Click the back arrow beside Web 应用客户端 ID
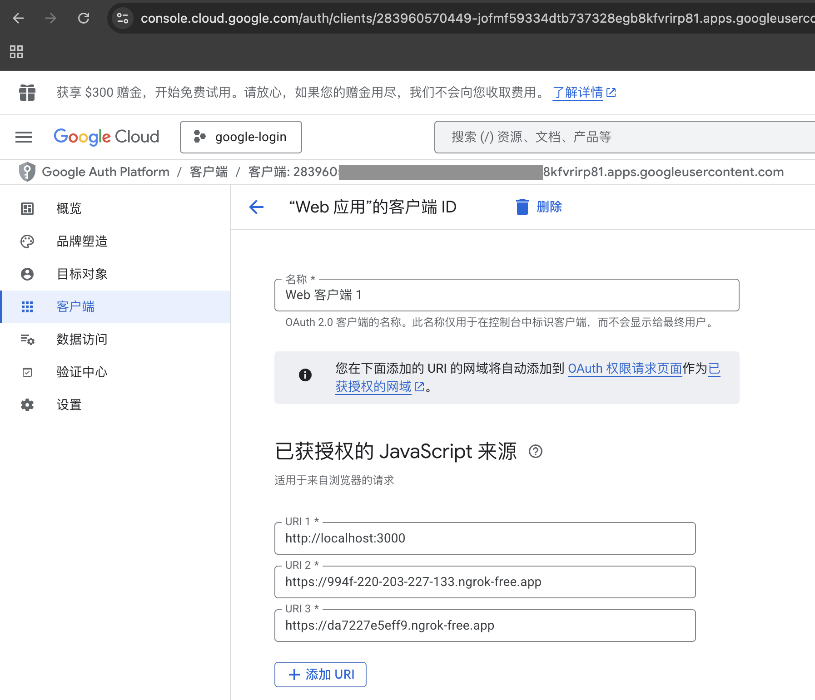This screenshot has height=700, width=815. tap(256, 207)
